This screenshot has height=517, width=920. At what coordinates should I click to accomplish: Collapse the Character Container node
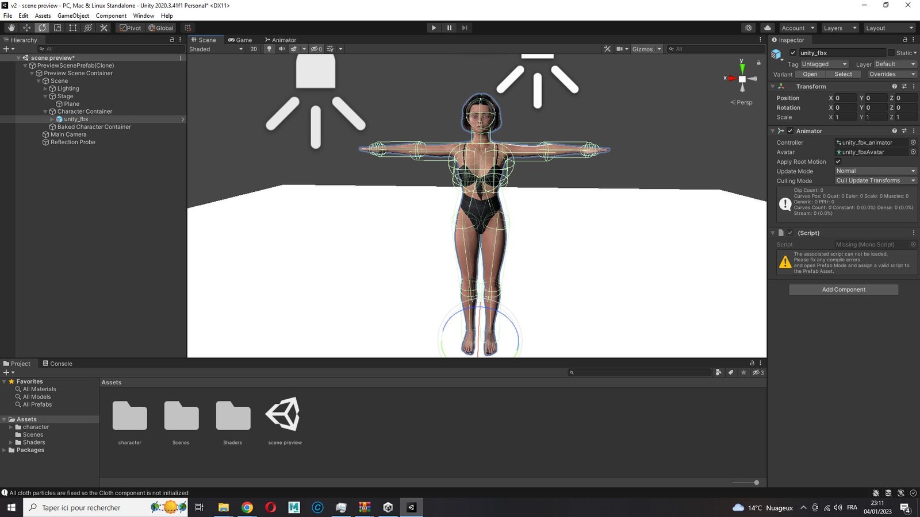click(x=45, y=111)
